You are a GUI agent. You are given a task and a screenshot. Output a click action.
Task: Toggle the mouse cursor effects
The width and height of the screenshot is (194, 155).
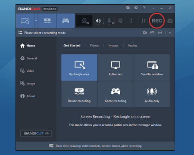click(120, 21)
